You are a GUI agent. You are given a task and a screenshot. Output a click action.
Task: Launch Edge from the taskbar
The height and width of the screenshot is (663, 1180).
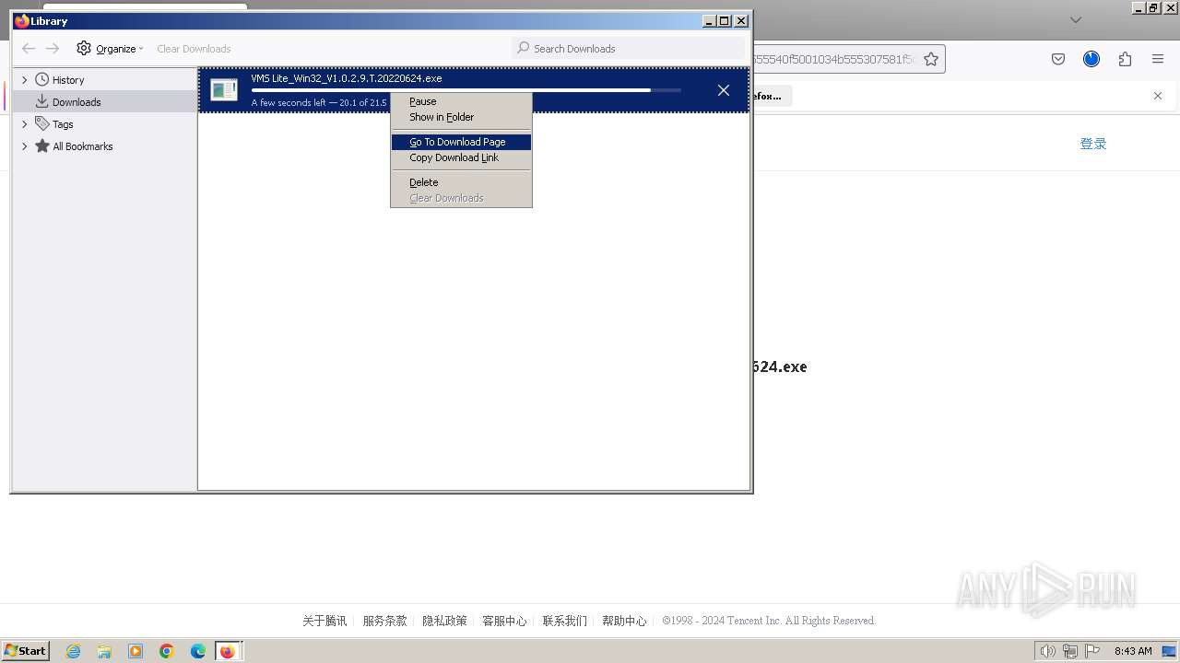[x=198, y=651]
